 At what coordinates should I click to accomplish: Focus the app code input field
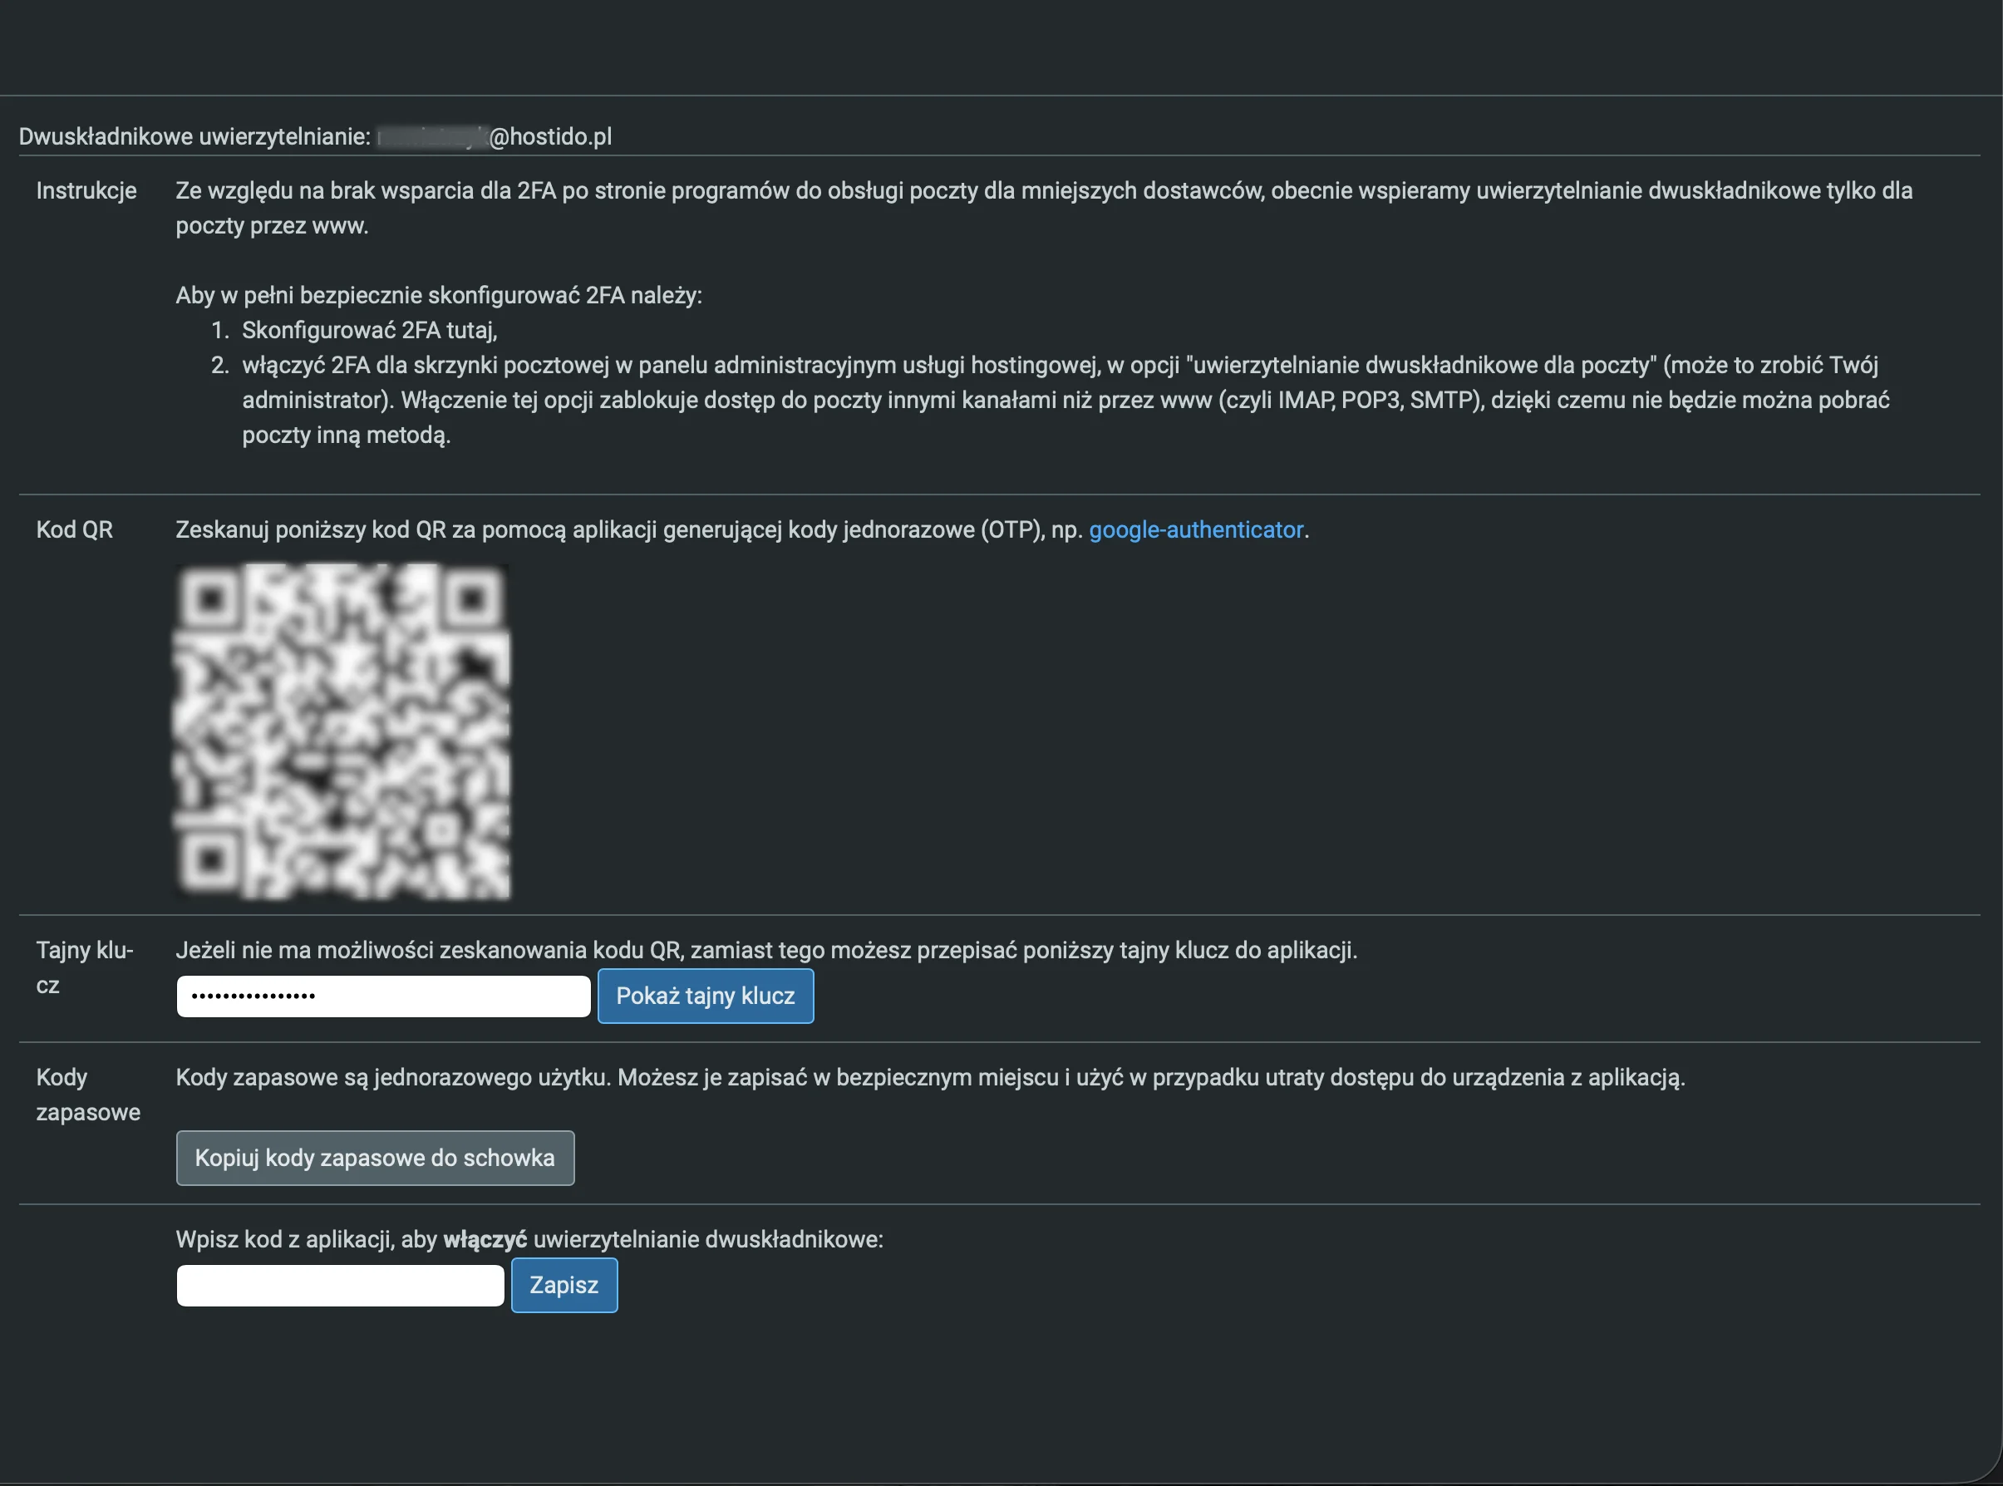tap(340, 1286)
